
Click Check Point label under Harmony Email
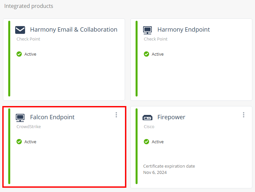28,39
